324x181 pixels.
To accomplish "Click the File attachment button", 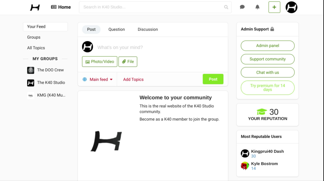I will [x=128, y=62].
